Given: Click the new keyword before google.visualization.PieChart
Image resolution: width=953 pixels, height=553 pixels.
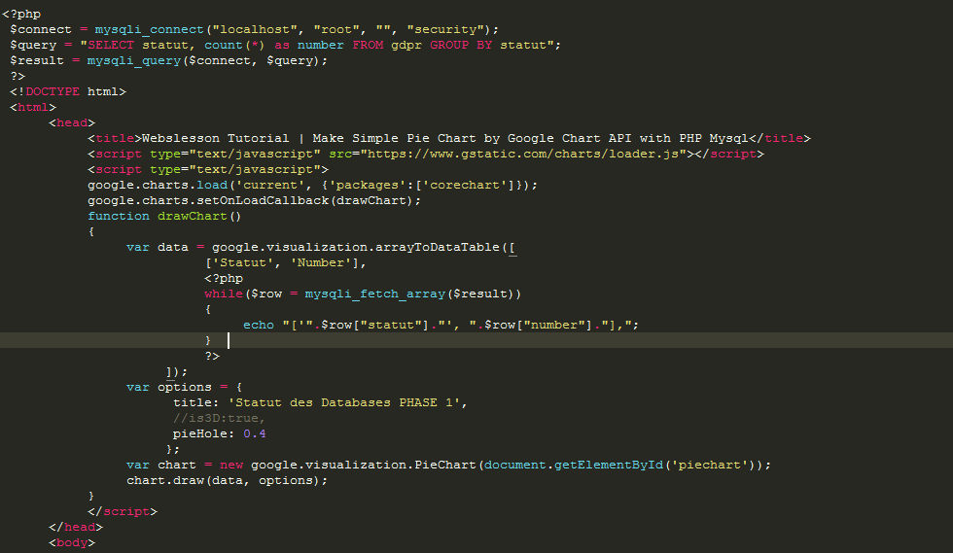Looking at the screenshot, I should [231, 465].
